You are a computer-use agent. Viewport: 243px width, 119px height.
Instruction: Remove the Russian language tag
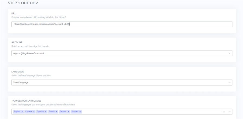point(80,112)
